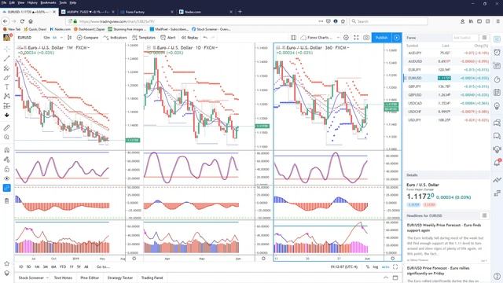The height and width of the screenshot is (283, 503).
Task: Open the Forex Charts layout dropdown
Action: point(320,38)
